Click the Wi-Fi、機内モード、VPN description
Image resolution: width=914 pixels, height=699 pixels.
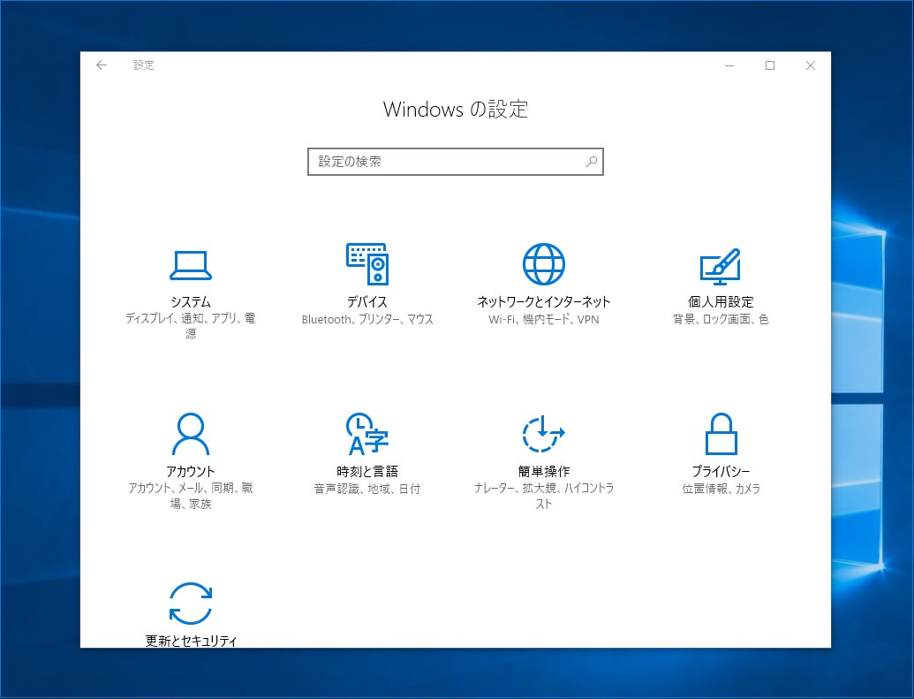[x=543, y=319]
